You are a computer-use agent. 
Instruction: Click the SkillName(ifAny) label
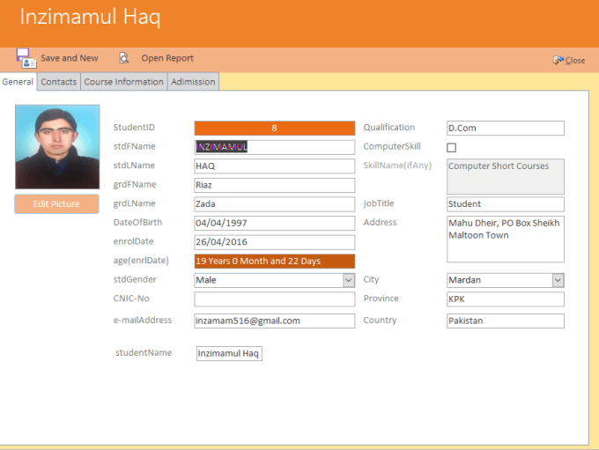pos(397,166)
